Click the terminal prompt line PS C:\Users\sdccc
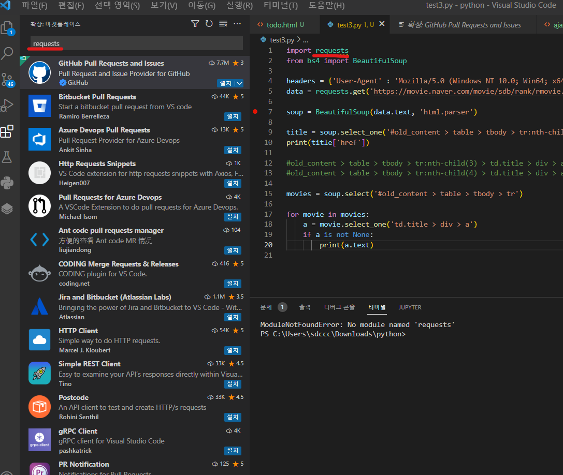The width and height of the screenshot is (563, 475). coord(333,334)
